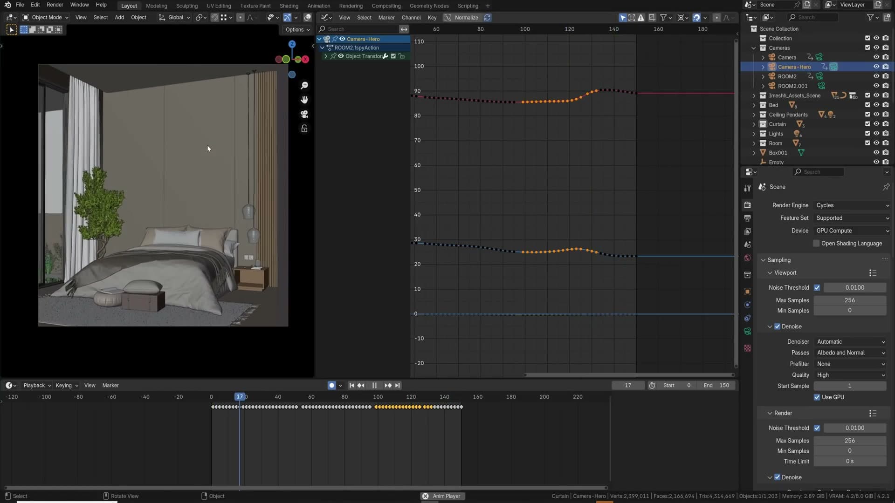Screen dimensions: 895x503
Task: Exclude the Bed collection from view layer
Action: point(867,105)
